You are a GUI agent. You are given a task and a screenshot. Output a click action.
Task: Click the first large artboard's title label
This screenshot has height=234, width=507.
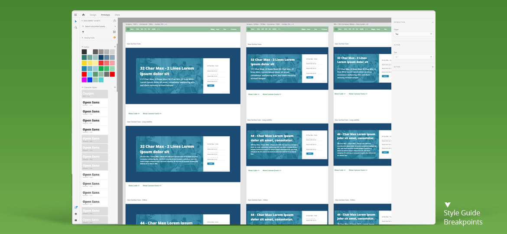[146, 24]
